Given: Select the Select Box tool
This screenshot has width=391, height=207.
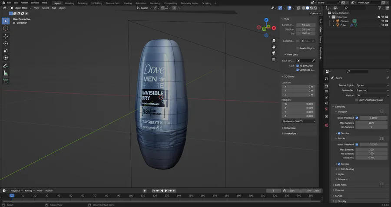Looking at the screenshot, I should 6,21.
